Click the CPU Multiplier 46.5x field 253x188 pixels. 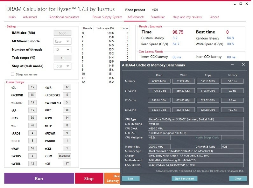coord(159,137)
